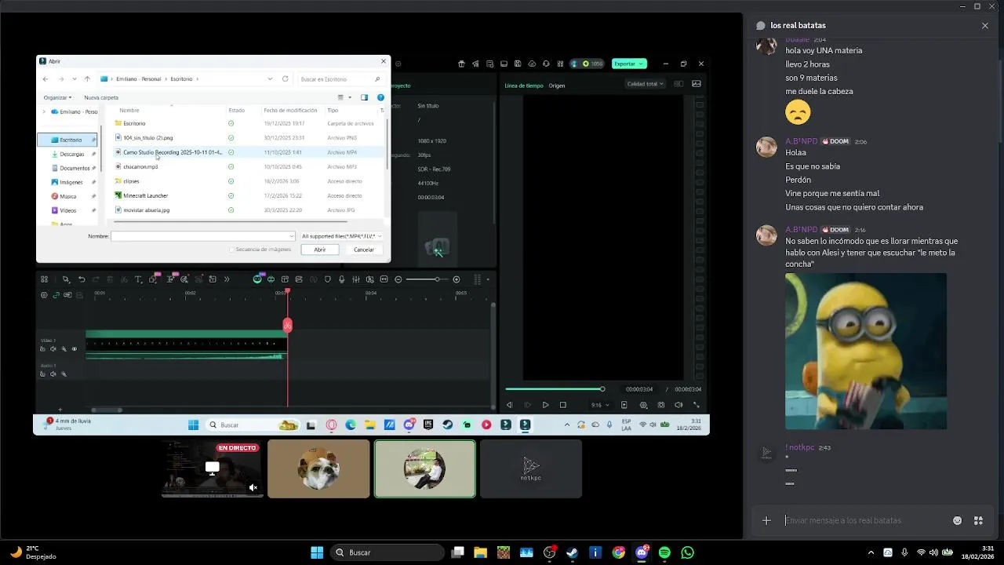Expand more tools with the double-chevron icon

(x=227, y=279)
